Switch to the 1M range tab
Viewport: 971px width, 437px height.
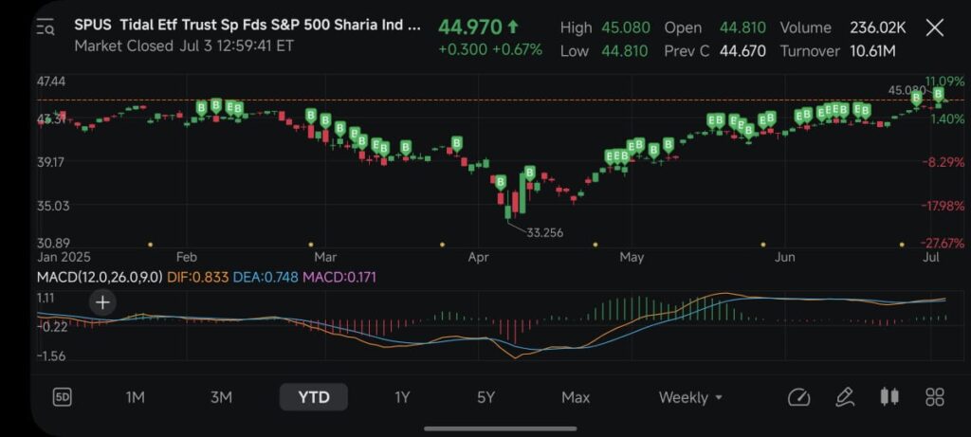pos(136,397)
